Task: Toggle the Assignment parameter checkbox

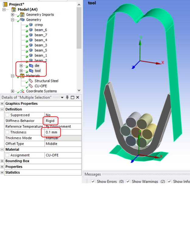Action: 7,155
